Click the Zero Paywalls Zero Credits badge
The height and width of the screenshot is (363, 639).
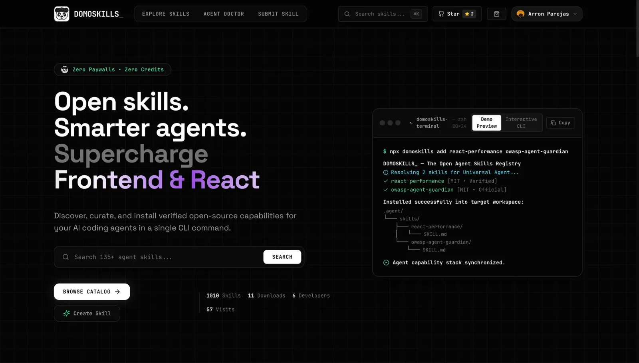113,69
